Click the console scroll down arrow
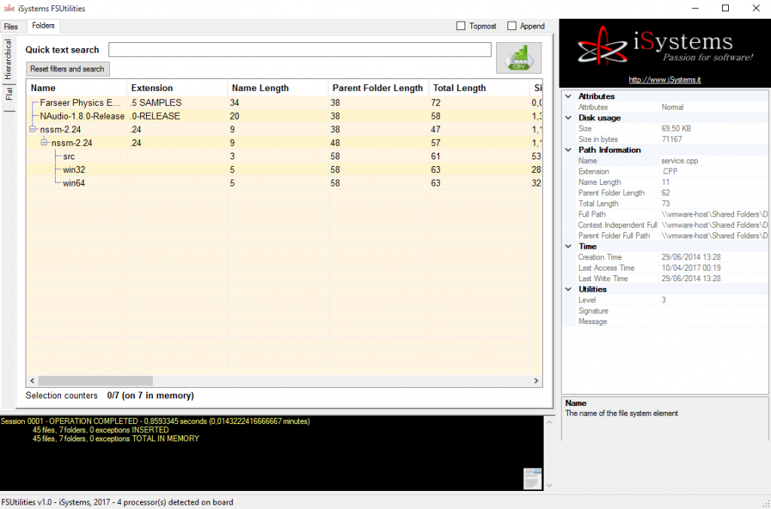771x509 pixels. point(549,485)
